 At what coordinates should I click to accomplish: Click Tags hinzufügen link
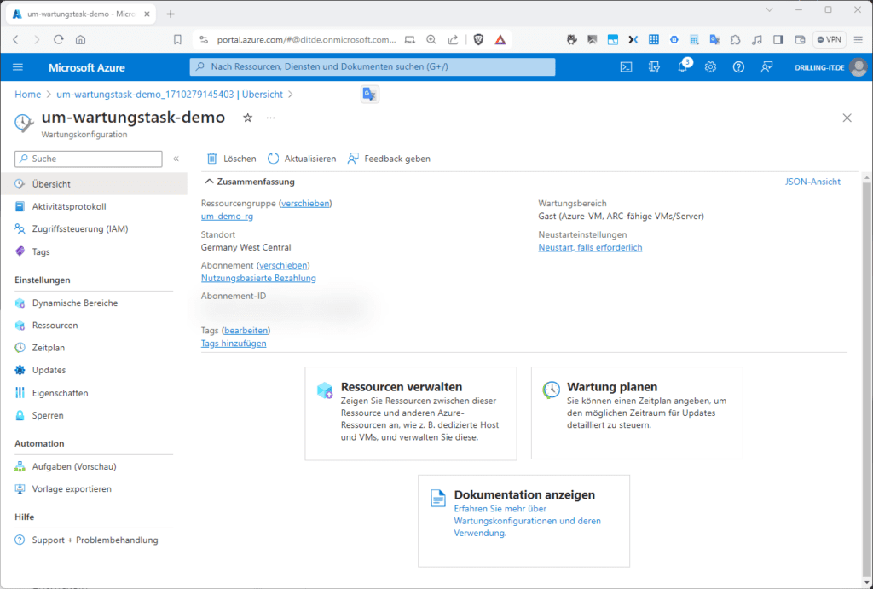coord(234,344)
